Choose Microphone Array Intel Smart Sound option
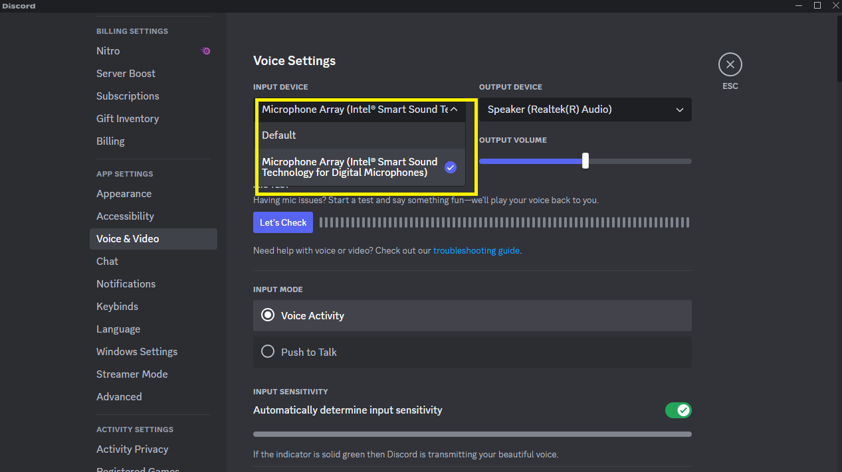The height and width of the screenshot is (472, 842). 361,167
